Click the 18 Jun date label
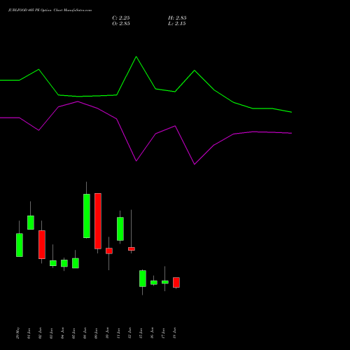350x350 pixels. pos(175,333)
